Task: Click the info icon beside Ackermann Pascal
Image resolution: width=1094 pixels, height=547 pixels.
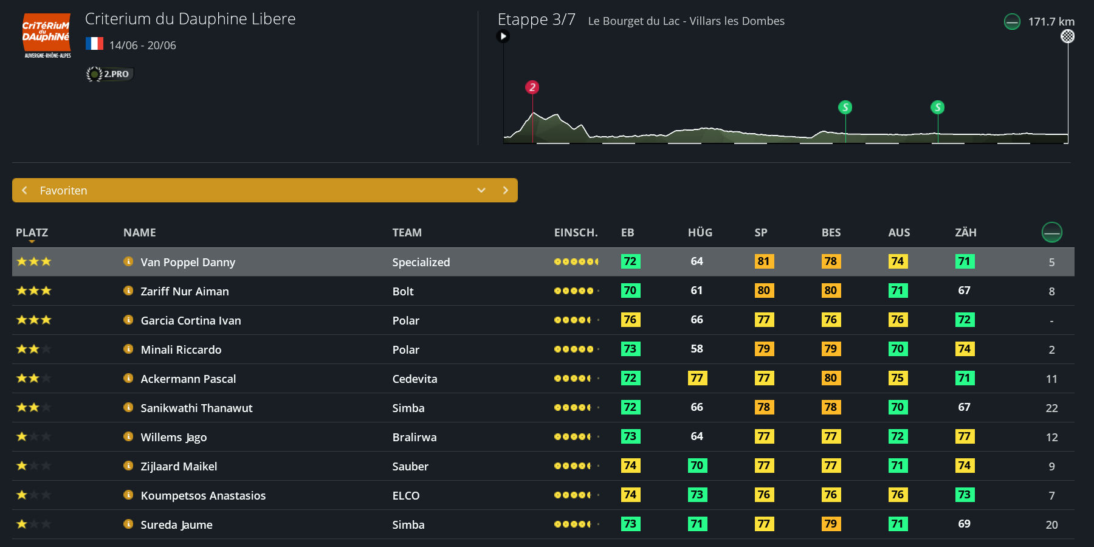Action: coord(128,379)
